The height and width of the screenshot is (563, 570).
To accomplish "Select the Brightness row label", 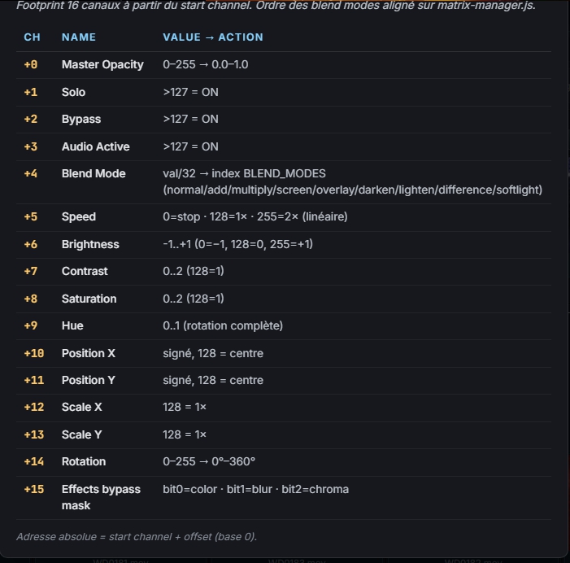I will [90, 244].
